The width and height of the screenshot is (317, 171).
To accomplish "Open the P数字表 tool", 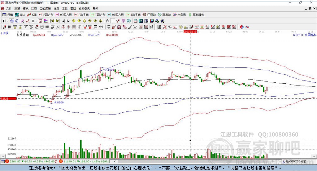I will click(x=81, y=15).
